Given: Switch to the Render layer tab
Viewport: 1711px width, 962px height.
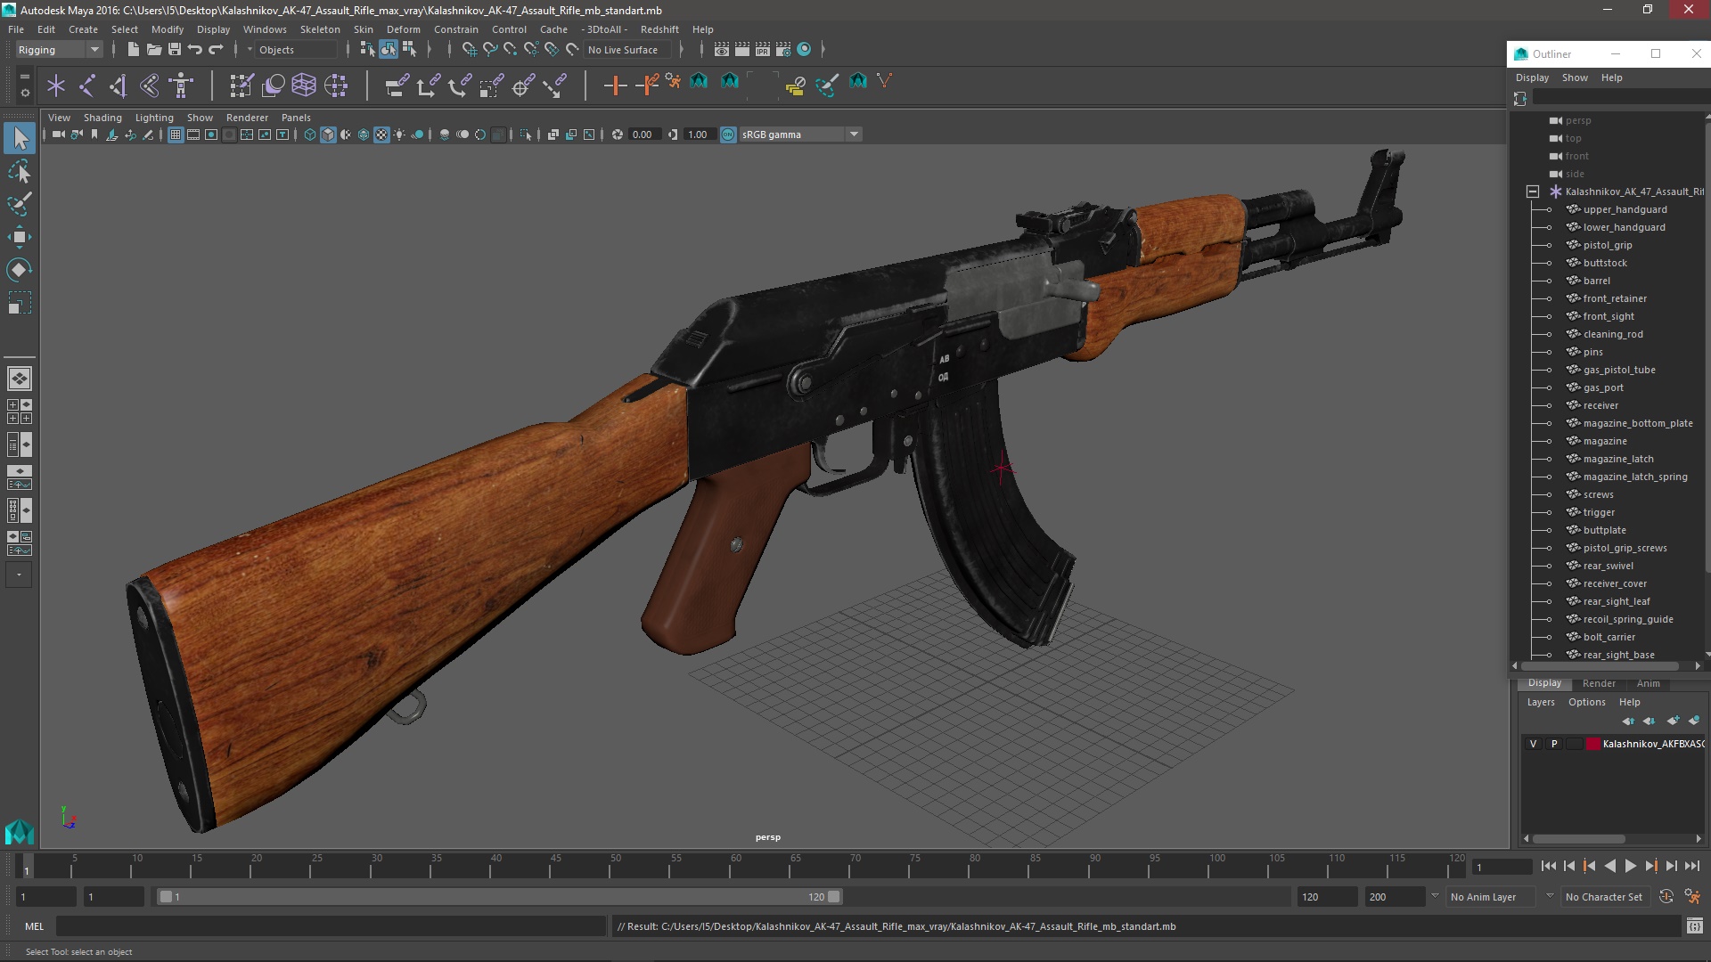Looking at the screenshot, I should (1599, 683).
